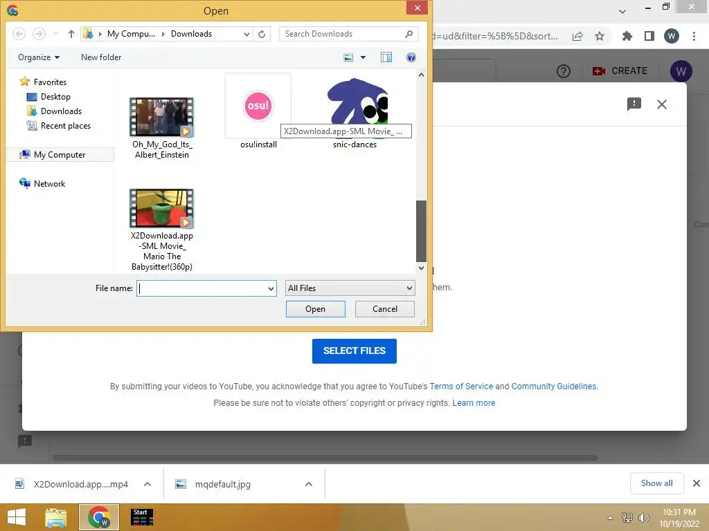Open Chrome extensions puzzle icon
The width and height of the screenshot is (709, 531).
coord(627,36)
